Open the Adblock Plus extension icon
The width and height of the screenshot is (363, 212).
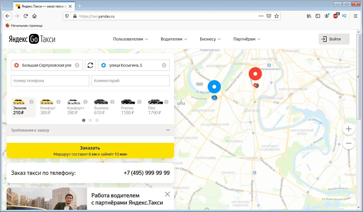click(336, 16)
